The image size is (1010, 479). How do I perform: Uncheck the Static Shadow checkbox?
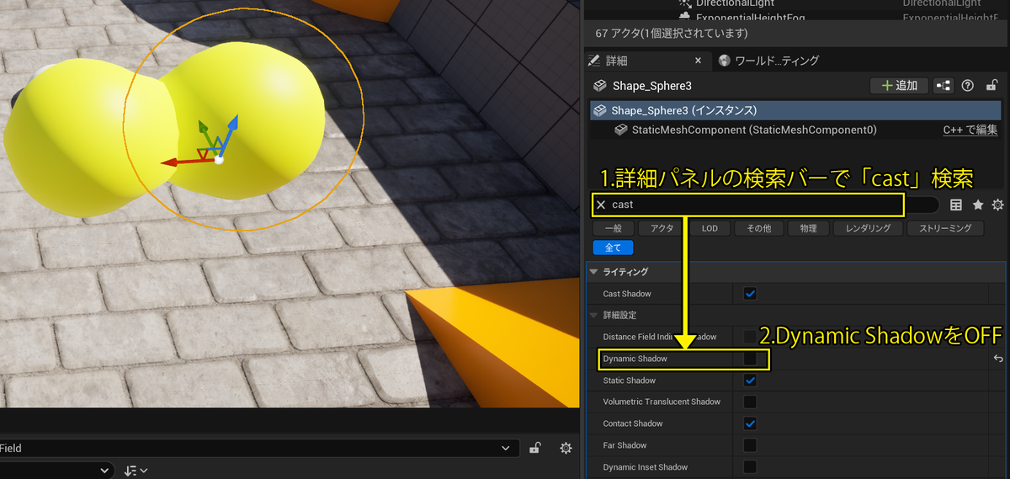tap(750, 381)
